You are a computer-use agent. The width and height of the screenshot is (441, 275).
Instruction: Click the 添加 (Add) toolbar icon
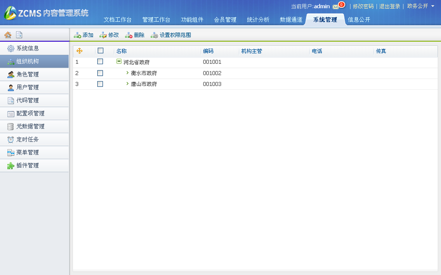click(83, 34)
